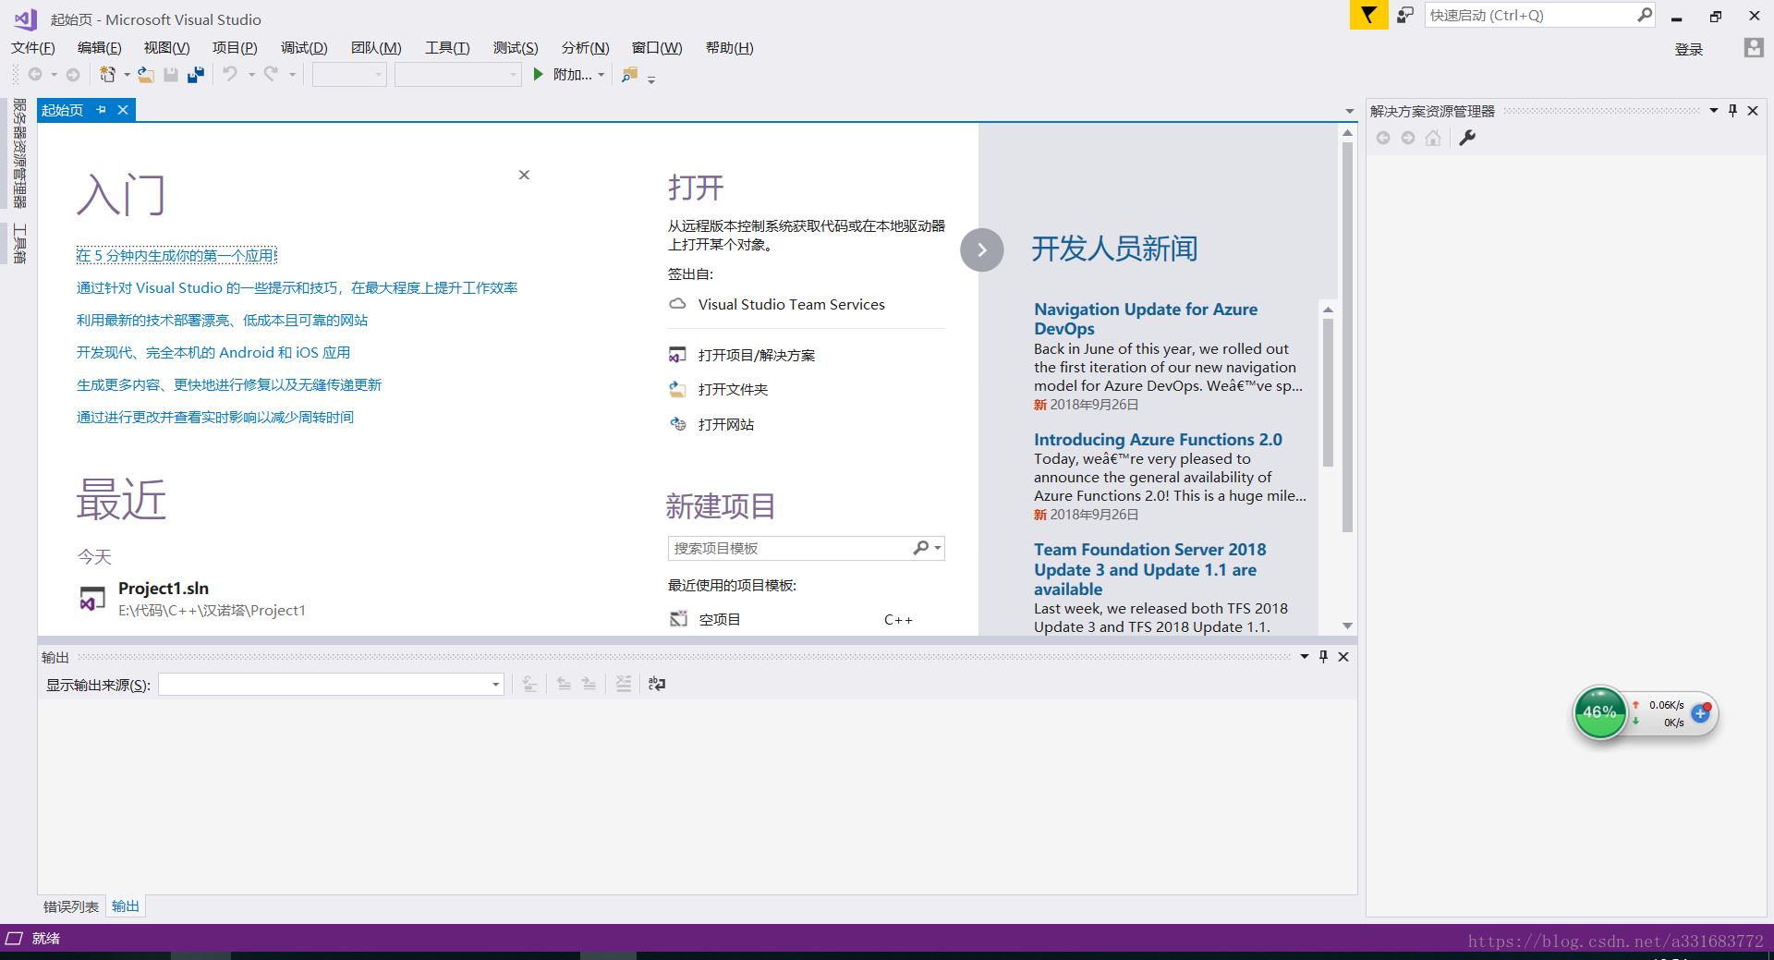Pin the Output panel
Image resolution: width=1774 pixels, height=960 pixels.
click(x=1323, y=656)
